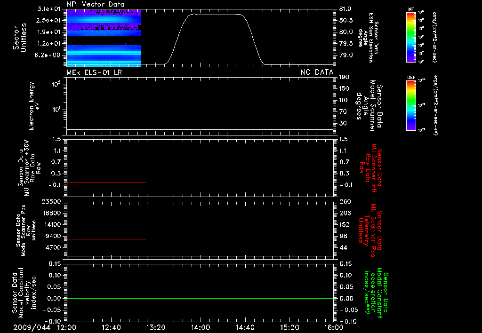Image resolution: width=482 pixels, height=333 pixels.
Task: Click the NF color bar legend
Action: 411,37
